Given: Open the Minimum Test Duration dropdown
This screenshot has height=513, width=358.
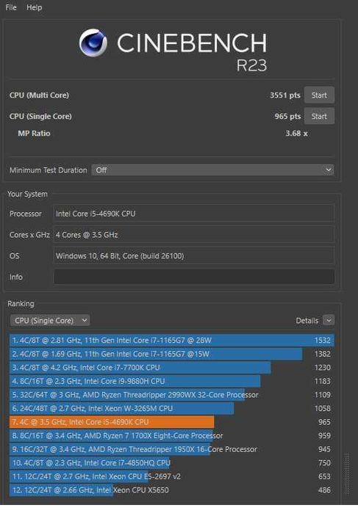Looking at the screenshot, I should [x=212, y=170].
